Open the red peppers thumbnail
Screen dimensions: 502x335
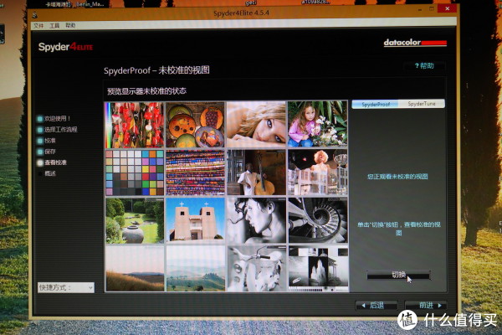point(135,125)
